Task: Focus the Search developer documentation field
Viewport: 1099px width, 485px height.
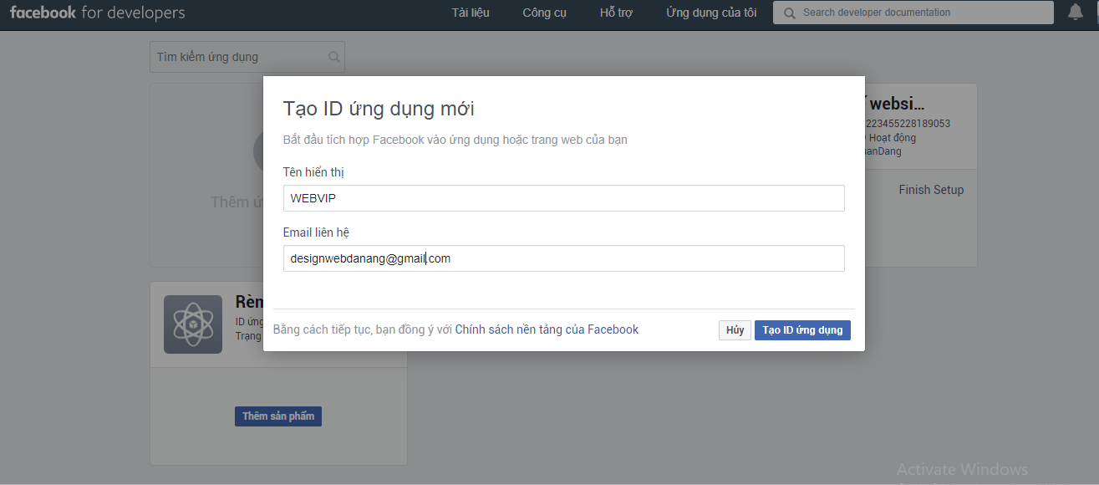Action: click(x=913, y=13)
